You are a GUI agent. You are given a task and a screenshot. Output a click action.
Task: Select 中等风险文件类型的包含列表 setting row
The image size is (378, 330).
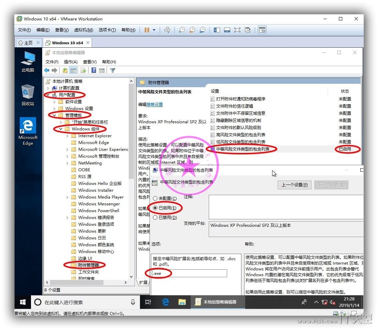tap(285, 149)
